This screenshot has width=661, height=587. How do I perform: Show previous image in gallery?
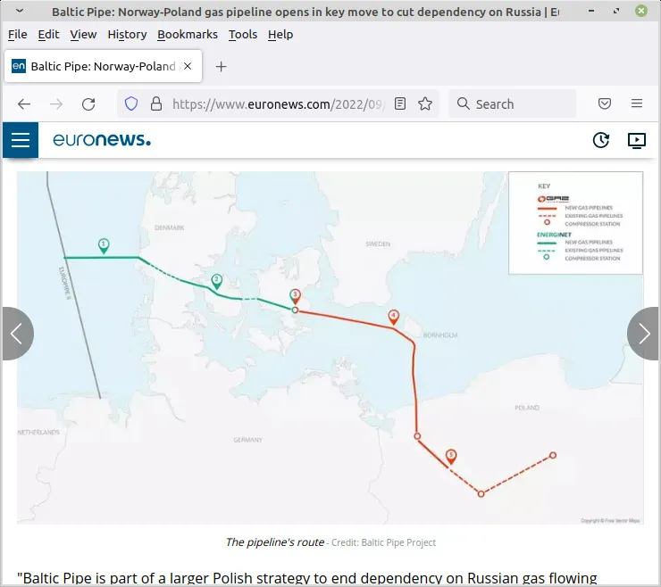(17, 334)
